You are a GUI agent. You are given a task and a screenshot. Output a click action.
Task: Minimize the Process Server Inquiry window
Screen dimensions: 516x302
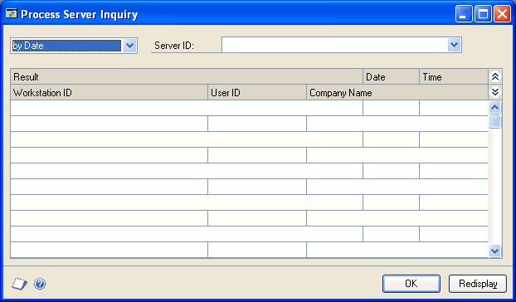click(464, 14)
